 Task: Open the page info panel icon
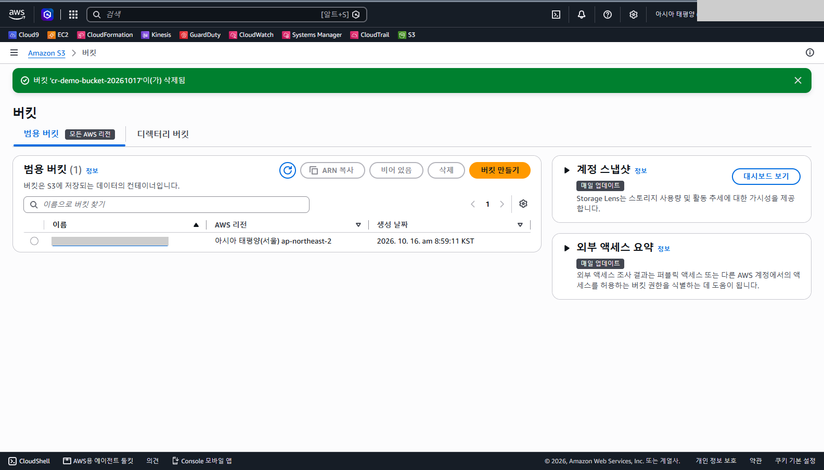pyautogui.click(x=810, y=52)
